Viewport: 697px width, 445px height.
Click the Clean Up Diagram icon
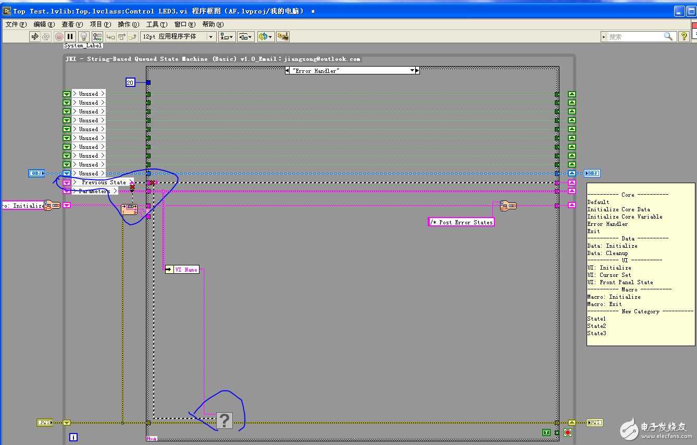pyautogui.click(x=283, y=36)
